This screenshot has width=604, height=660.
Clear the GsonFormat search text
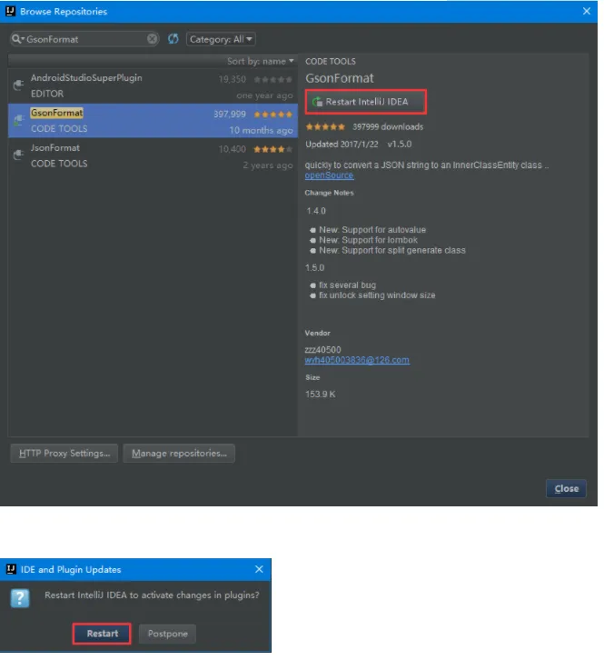[152, 39]
